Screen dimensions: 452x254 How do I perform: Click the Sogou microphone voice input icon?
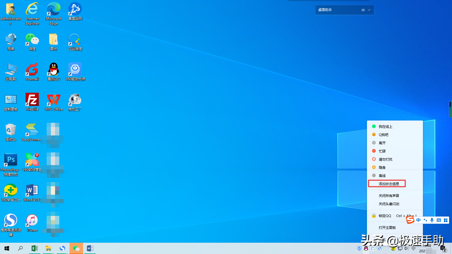point(432,220)
